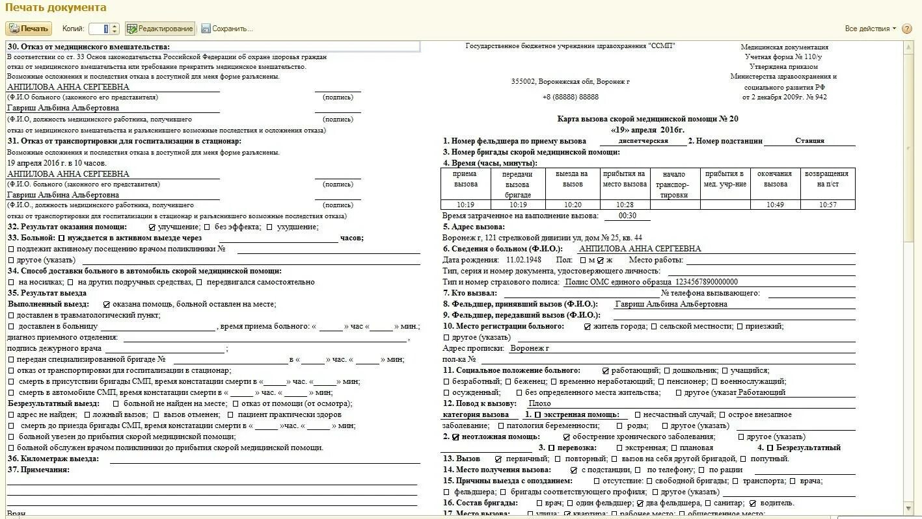
Task: Toggle the улучшение checkbox in item 32
Action: [x=152, y=227]
